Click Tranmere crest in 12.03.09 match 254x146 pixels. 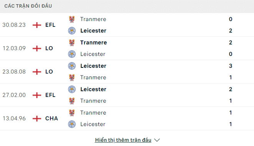(x=72, y=43)
